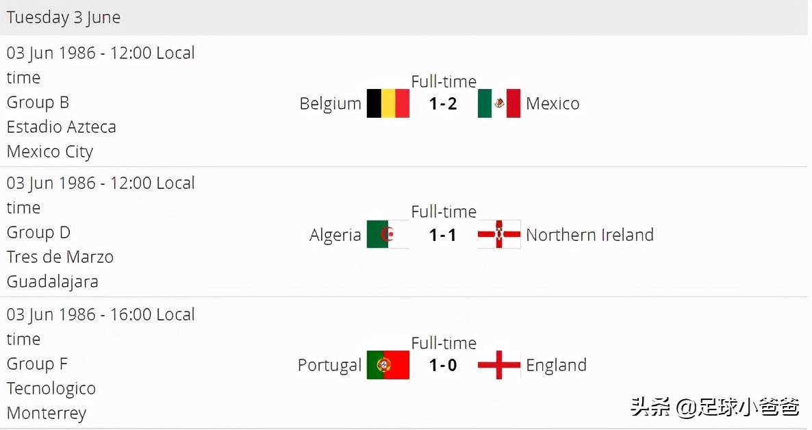This screenshot has height=430, width=812.
Task: Open Northern Ireland team page
Action: point(589,235)
